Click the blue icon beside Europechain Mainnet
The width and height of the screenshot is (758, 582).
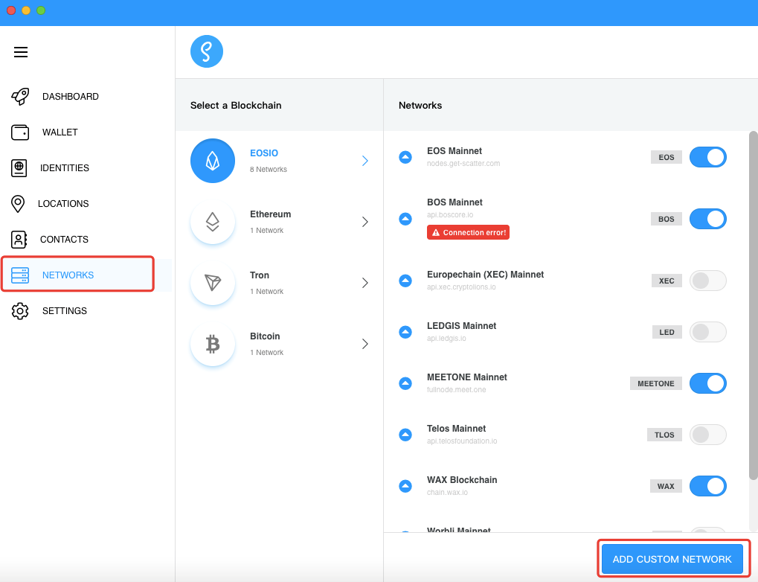pyautogui.click(x=405, y=281)
